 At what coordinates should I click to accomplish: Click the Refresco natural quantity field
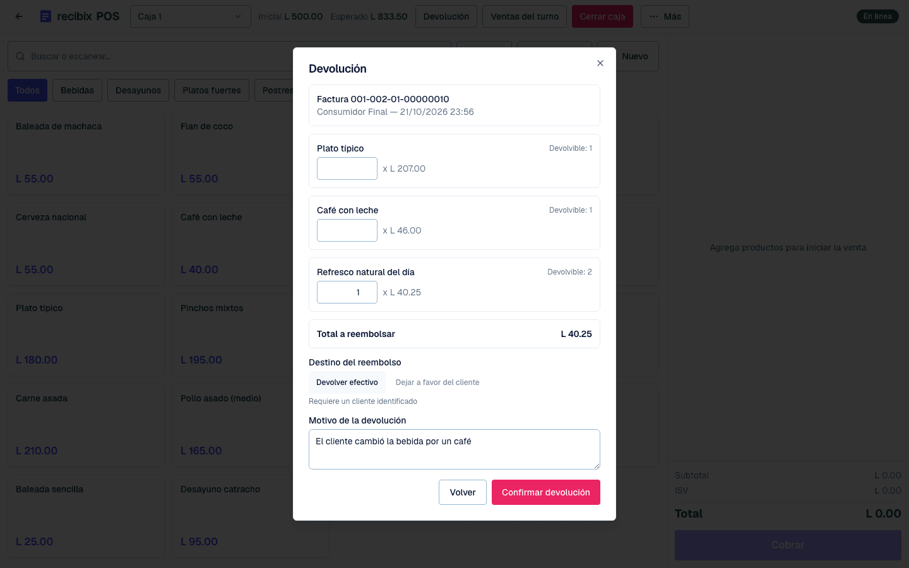347,292
